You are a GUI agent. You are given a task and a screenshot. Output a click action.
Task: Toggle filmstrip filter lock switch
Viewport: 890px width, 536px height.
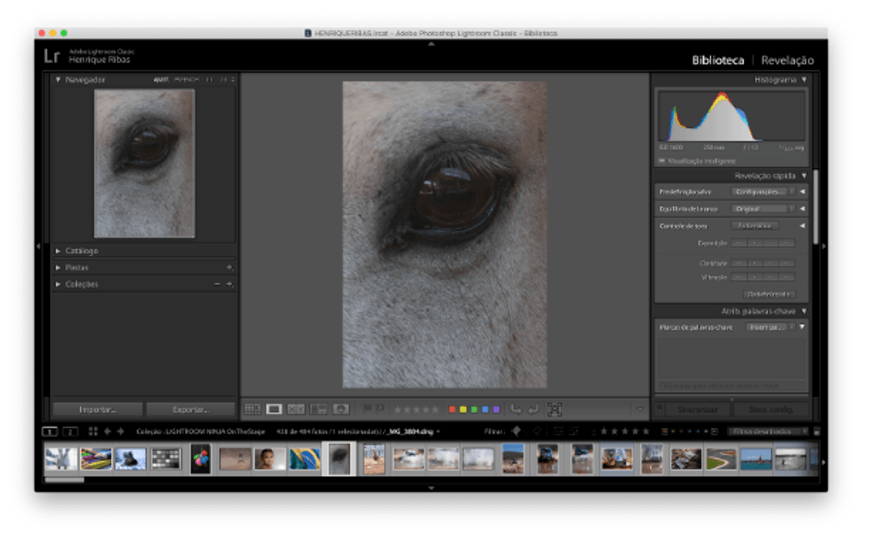click(x=817, y=431)
